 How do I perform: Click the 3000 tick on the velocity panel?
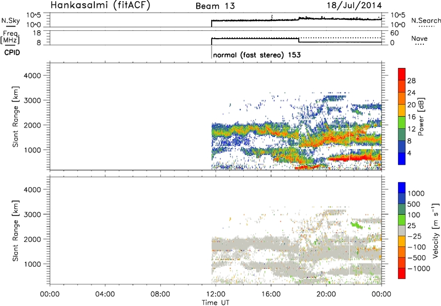point(32,214)
